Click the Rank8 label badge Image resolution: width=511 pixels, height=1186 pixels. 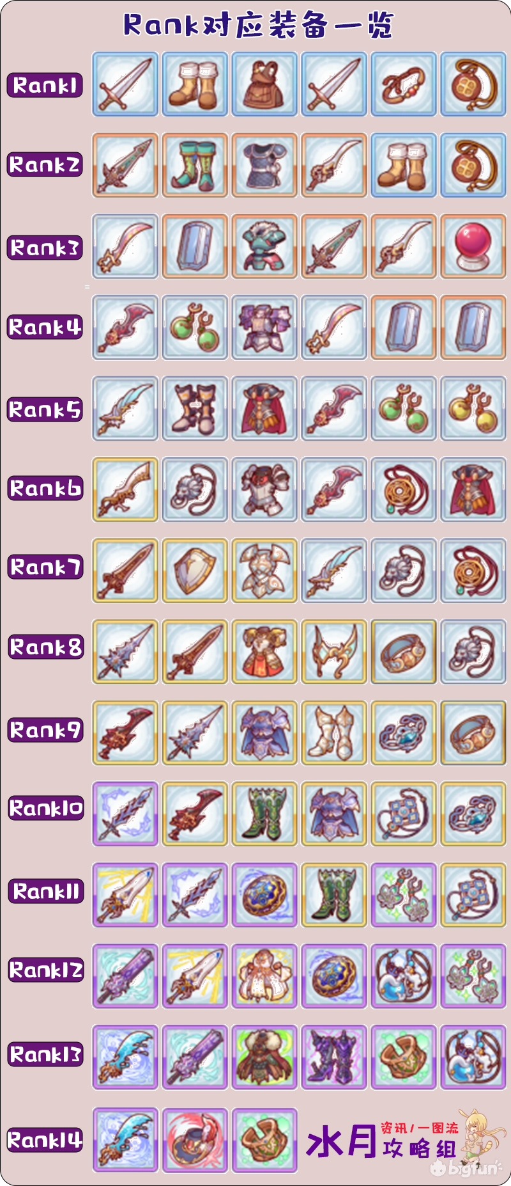pos(45,647)
